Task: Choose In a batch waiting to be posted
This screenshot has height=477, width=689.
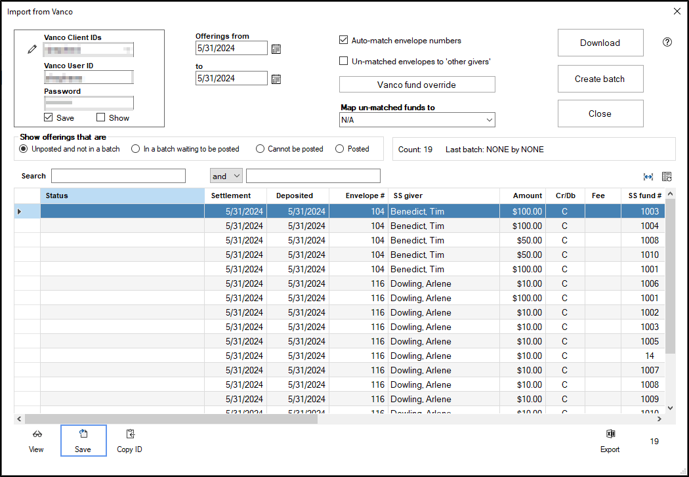Action: pos(136,149)
